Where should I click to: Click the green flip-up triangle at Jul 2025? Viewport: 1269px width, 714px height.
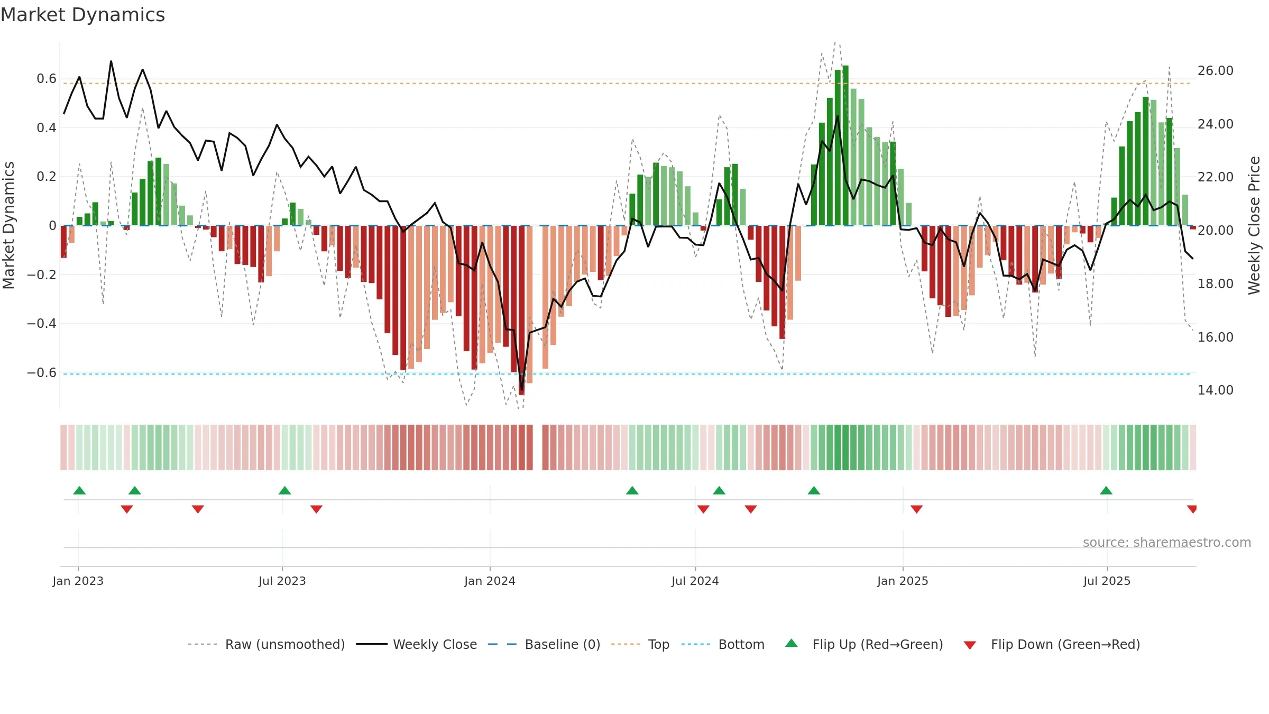click(1106, 491)
